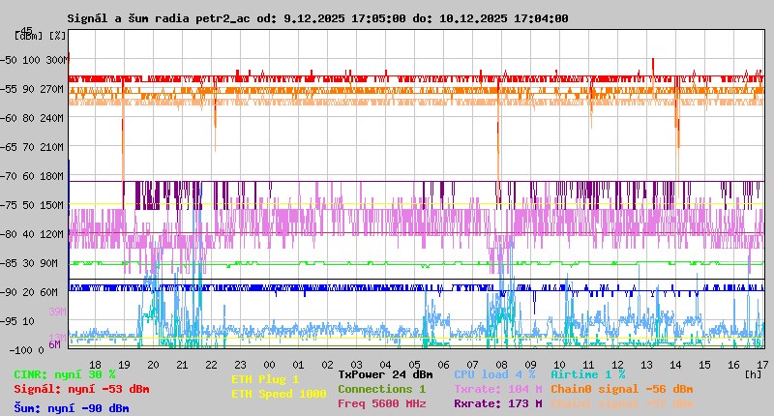Click the yellow ETH Plug legend label
This screenshot has width=774, height=416.
click(265, 380)
